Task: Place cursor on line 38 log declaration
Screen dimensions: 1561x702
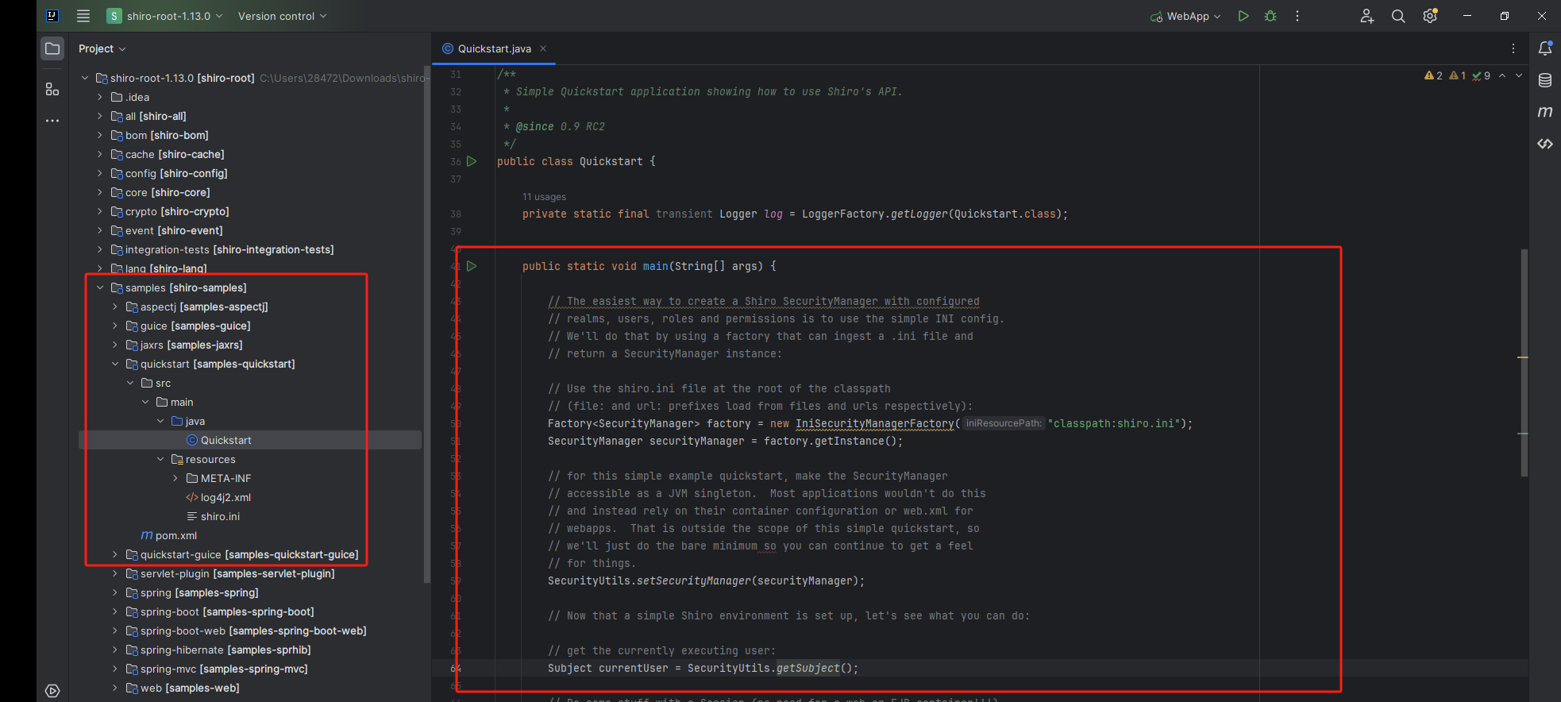Action: click(795, 214)
